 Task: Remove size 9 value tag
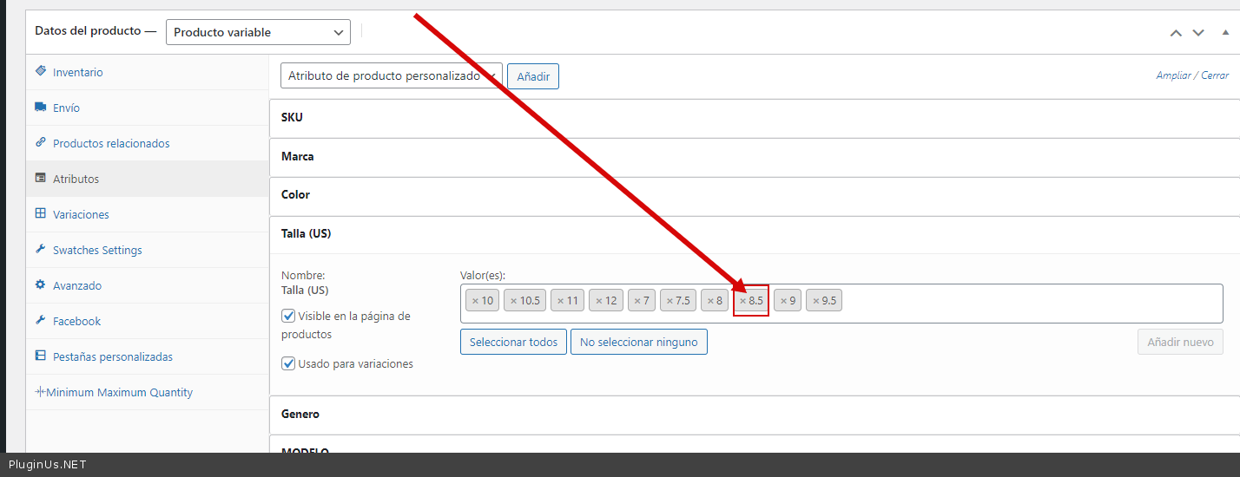(783, 301)
